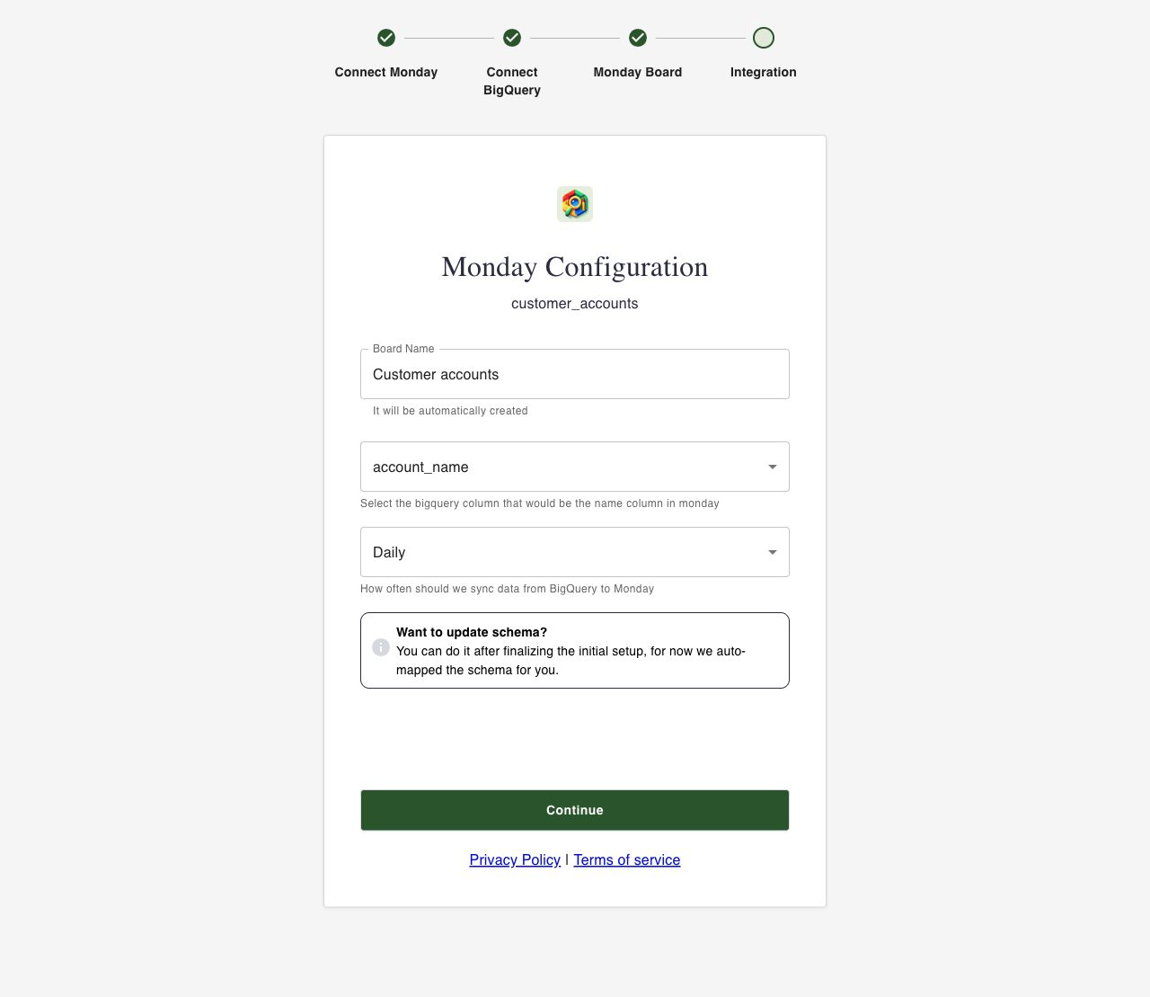
Task: Click the Monday Configuration heading
Action: coord(575,267)
